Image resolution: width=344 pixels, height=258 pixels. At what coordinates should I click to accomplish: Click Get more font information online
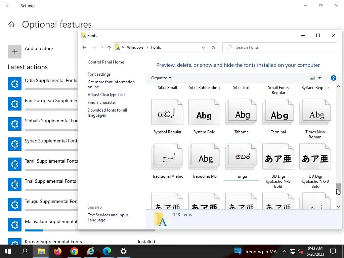[x=111, y=84]
